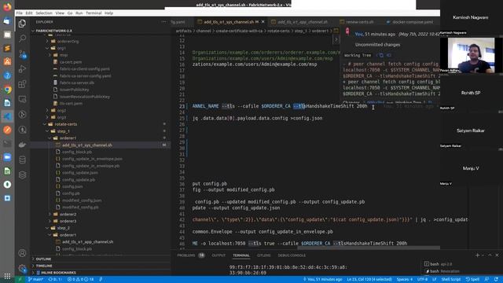The height and width of the screenshot is (283, 503).
Task: Launch Firefox from the Ubuntu dock
Action: click(7, 7)
